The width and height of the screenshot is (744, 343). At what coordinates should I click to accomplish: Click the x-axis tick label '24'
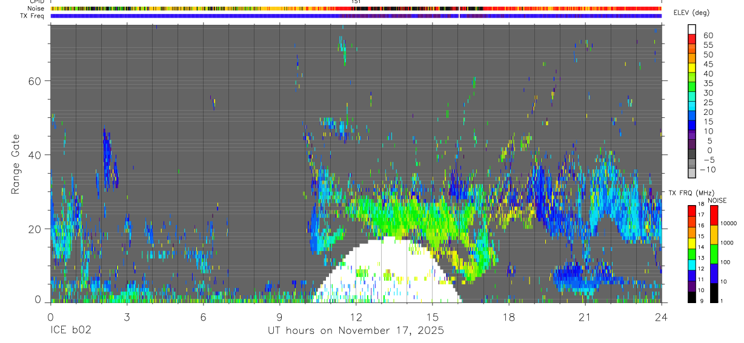coord(661,317)
